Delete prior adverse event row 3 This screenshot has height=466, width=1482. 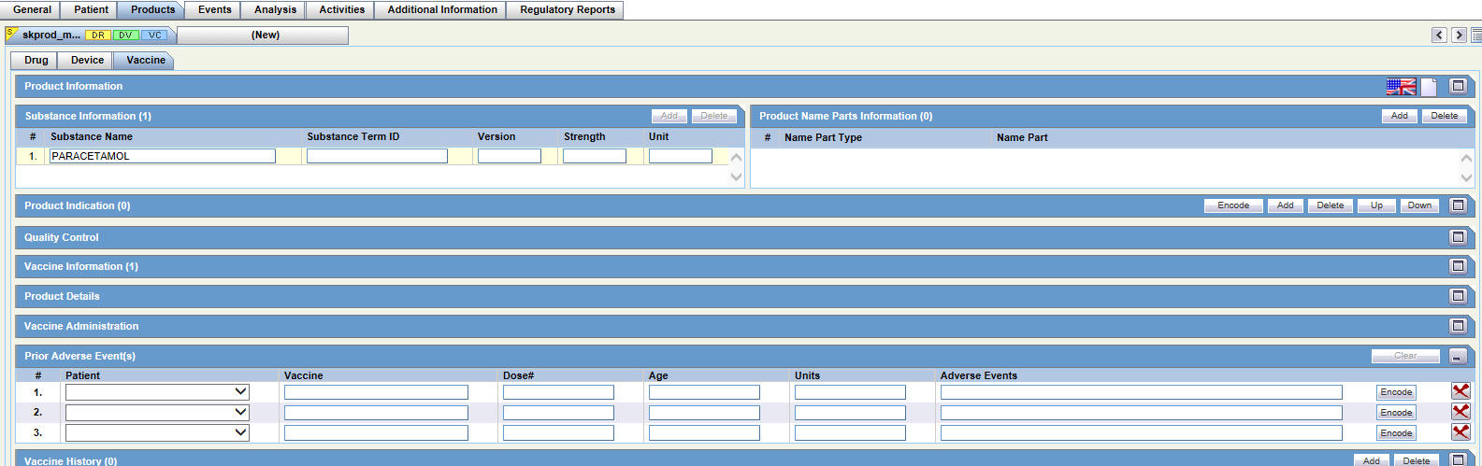[1460, 432]
